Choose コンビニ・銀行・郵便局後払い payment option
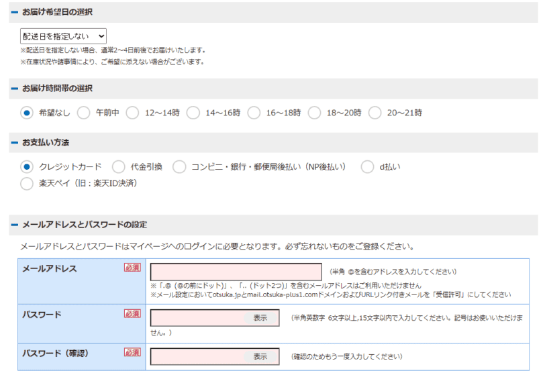Screen dimensions: 545x377 pos(179,167)
